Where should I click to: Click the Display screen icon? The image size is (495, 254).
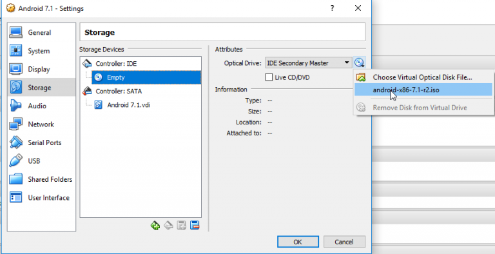pyautogui.click(x=15, y=69)
